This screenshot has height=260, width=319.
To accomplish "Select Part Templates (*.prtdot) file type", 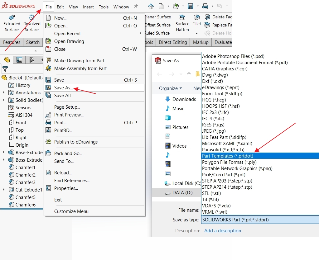I will click(260, 156).
